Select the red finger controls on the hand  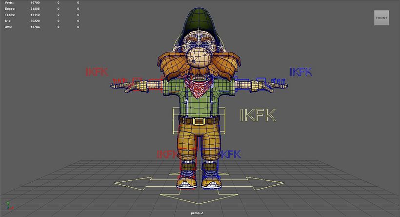point(120,81)
